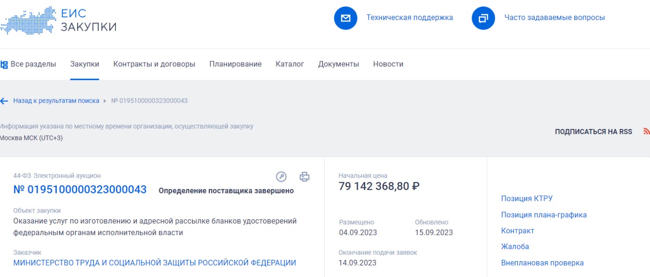Click the FAQ windows icon
Screen dimensions: 650x277
pos(483,18)
